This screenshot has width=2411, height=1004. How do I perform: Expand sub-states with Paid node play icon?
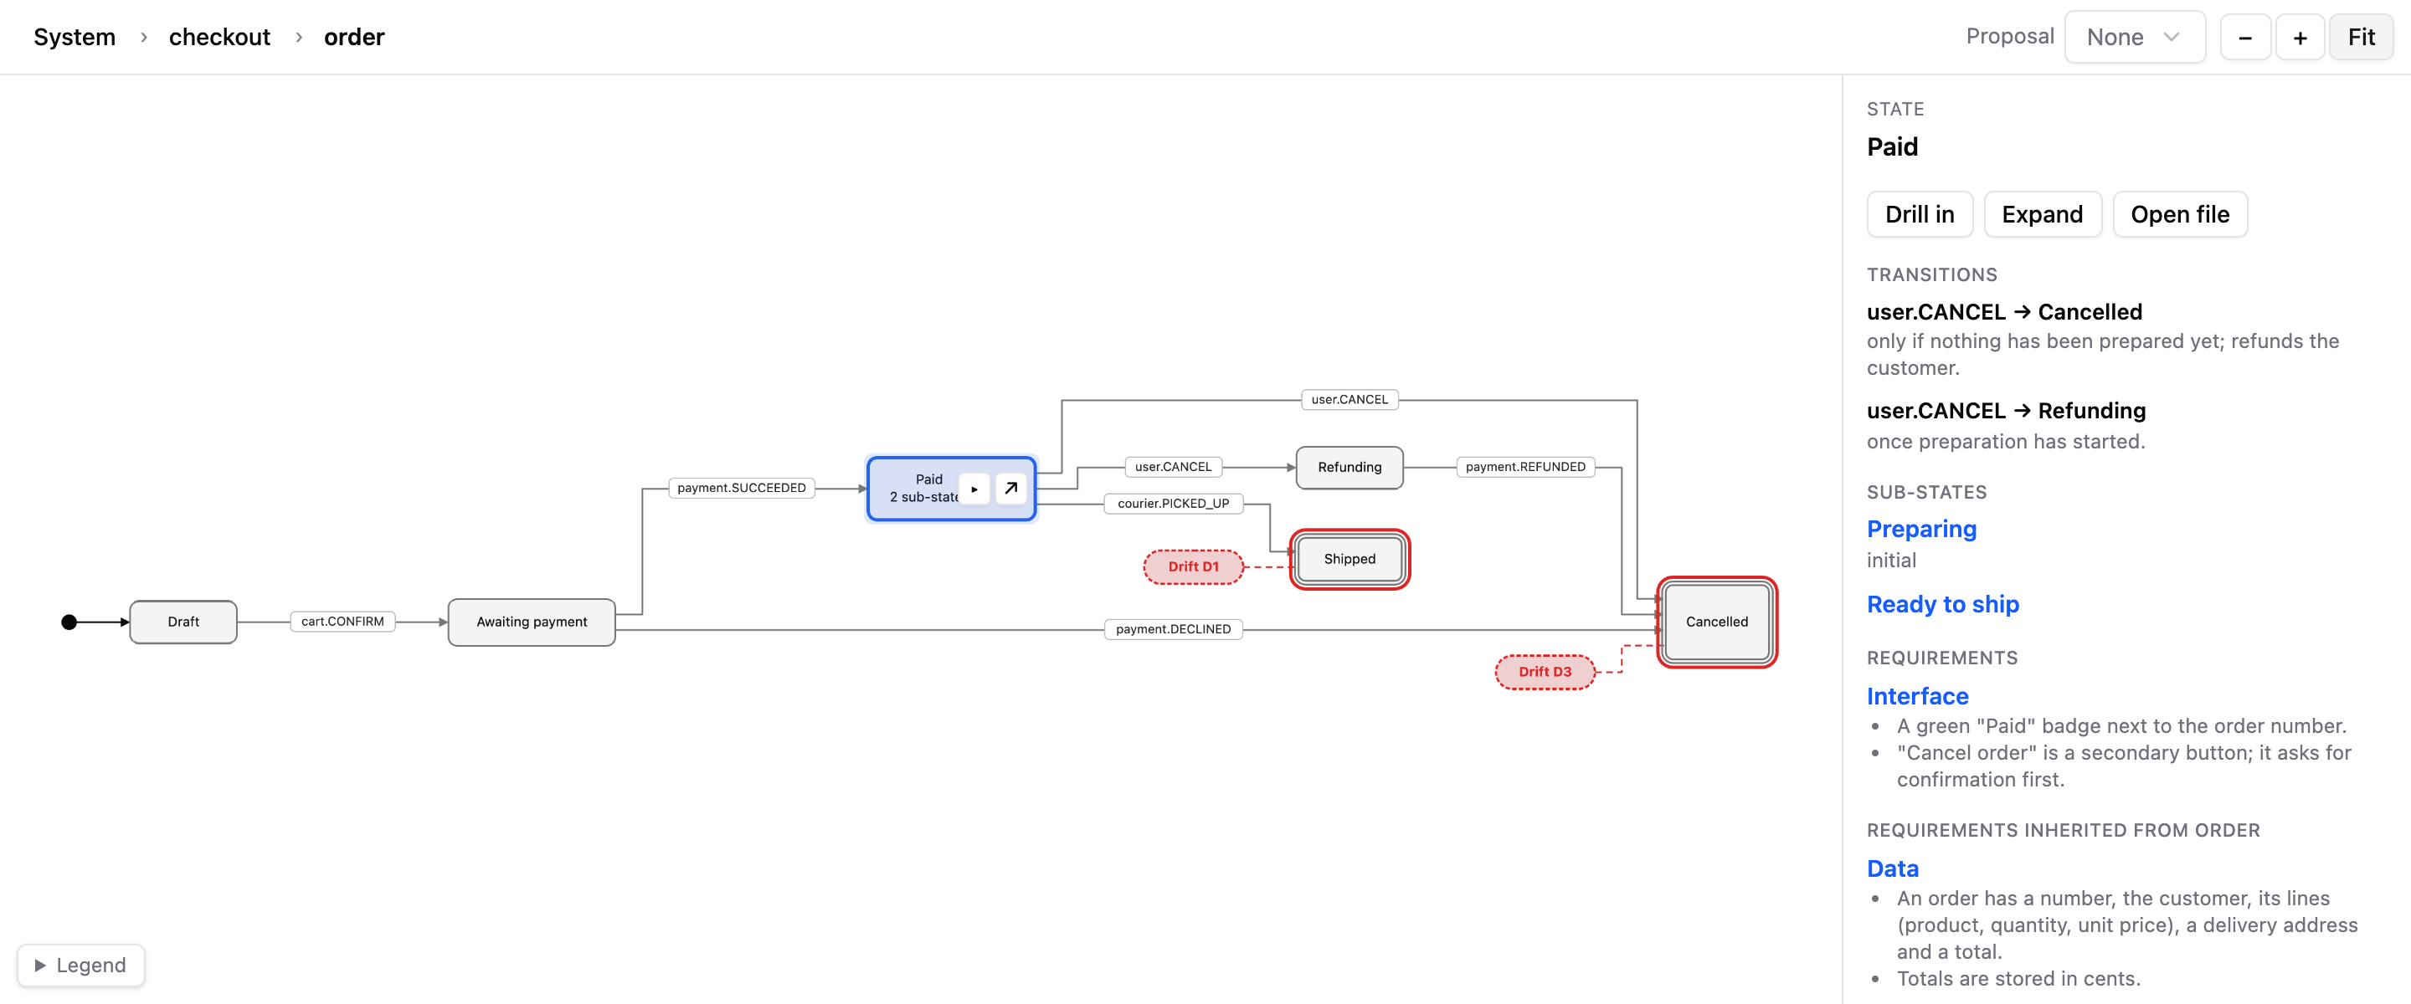click(974, 489)
